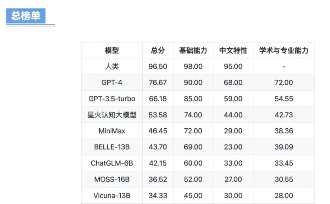This screenshot has height=204, width=330.
Task: Click the 基础能力 column header
Action: pyautogui.click(x=193, y=51)
